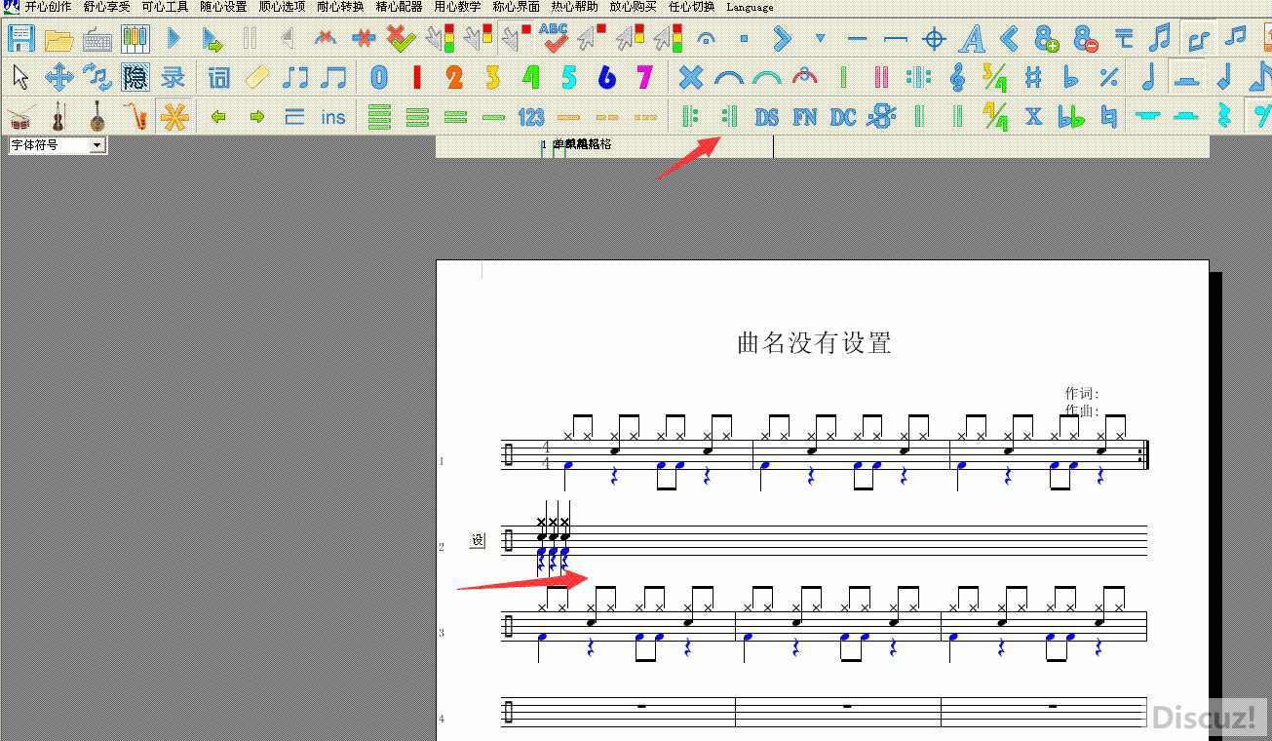Image resolution: width=1272 pixels, height=741 pixels.
Task: Toggle the 隐 hide button
Action: pyautogui.click(x=135, y=77)
